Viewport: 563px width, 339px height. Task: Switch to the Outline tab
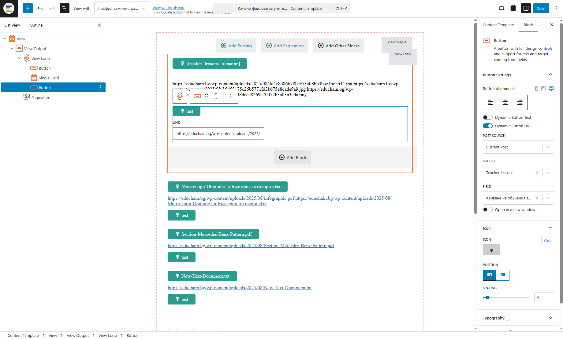36,25
